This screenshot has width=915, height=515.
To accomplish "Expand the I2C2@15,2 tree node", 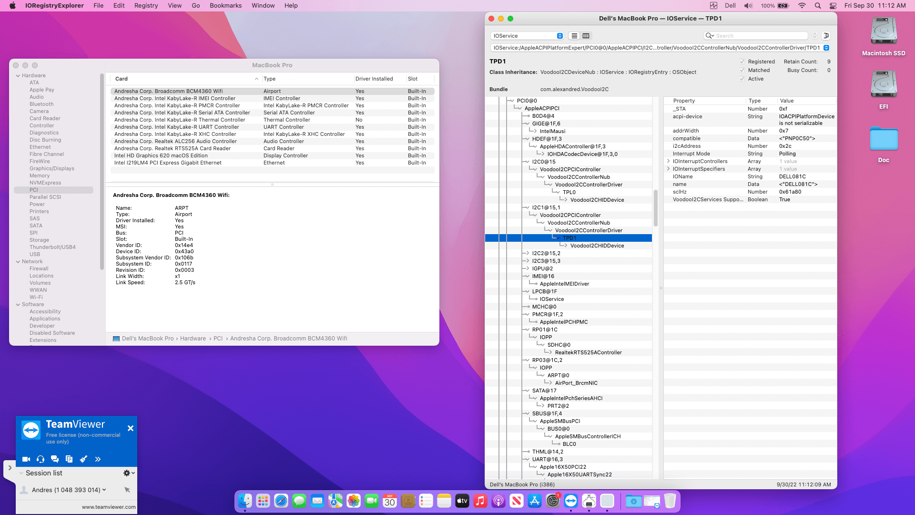I will (527, 253).
